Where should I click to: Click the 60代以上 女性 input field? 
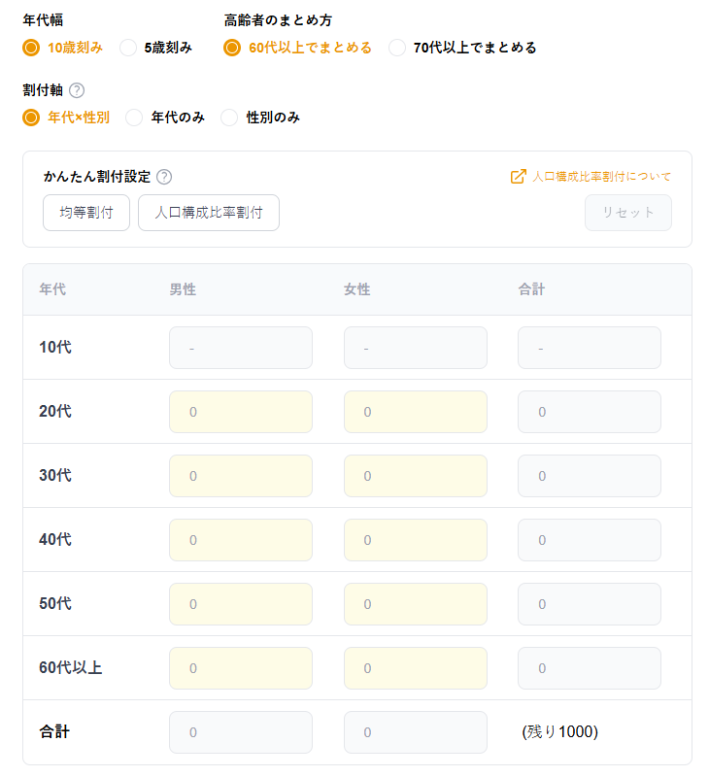(x=416, y=668)
